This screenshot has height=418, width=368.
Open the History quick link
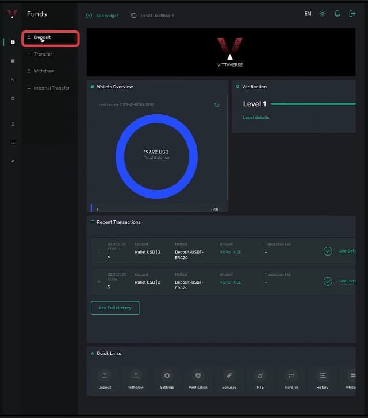(323, 380)
